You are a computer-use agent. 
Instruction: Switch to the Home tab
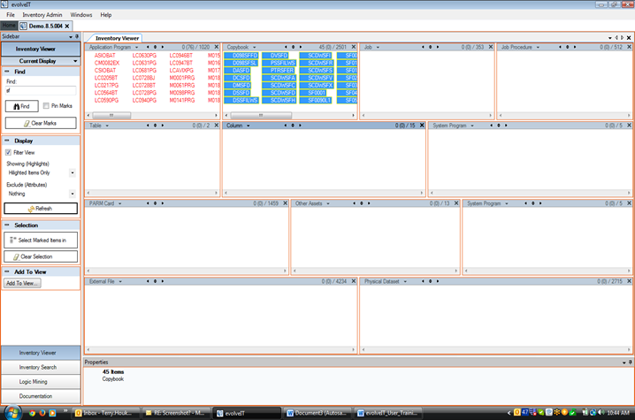[9, 26]
